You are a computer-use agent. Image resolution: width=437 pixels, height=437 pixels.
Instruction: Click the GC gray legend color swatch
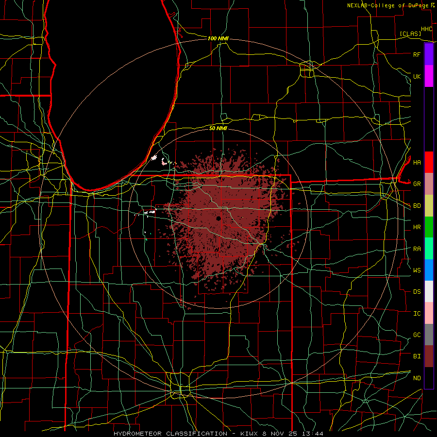(x=429, y=335)
